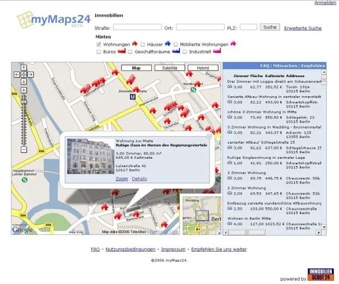Focus the PLZ input field

pyautogui.click(x=248, y=27)
